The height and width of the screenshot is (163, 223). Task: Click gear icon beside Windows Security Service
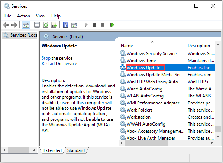click(x=123, y=53)
